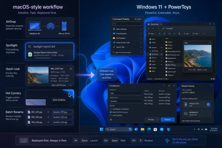Click the Delete trash icon in Explorer toolbar
Screen dimensions: 222x148
pos(179,34)
